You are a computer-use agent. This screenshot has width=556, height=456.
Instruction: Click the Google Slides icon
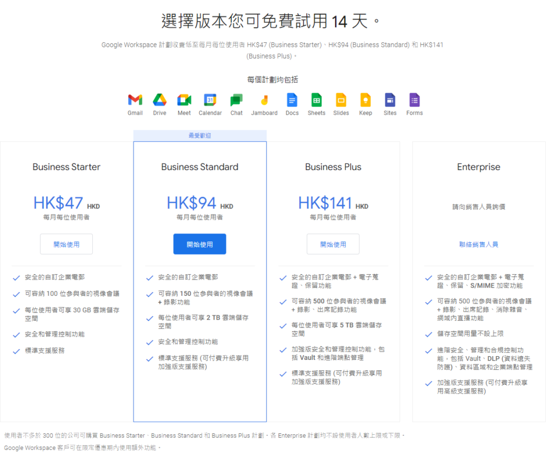tap(341, 100)
